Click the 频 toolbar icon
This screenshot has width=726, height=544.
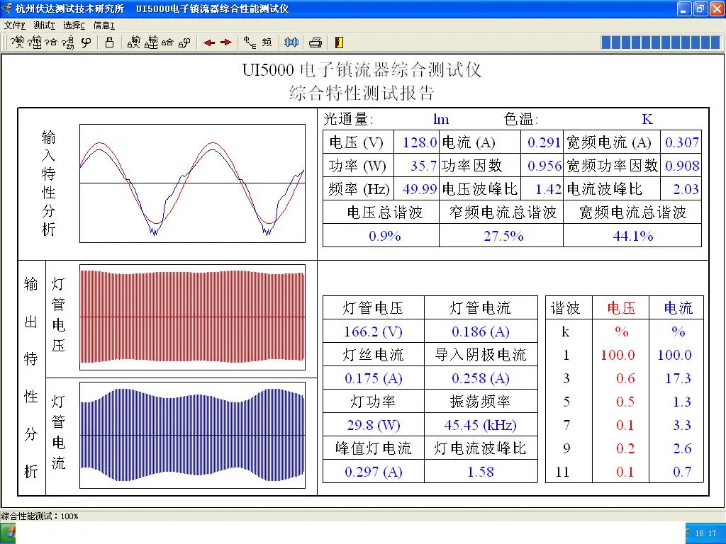point(267,42)
